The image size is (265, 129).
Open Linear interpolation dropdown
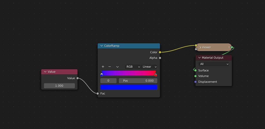point(149,67)
